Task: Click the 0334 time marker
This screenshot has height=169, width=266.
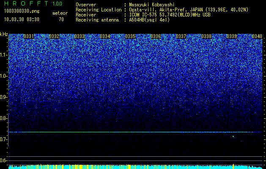Action: click(x=105, y=36)
